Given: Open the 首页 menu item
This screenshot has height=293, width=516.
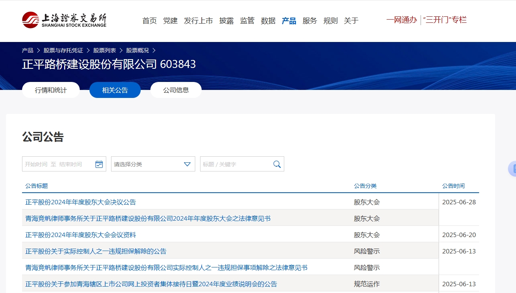Looking at the screenshot, I should [x=150, y=21].
